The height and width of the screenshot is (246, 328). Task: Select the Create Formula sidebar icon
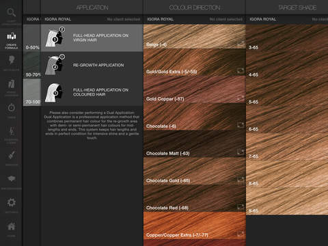click(x=11, y=36)
